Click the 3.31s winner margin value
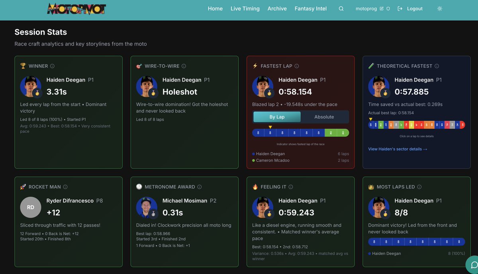478x274 pixels. tap(57, 92)
